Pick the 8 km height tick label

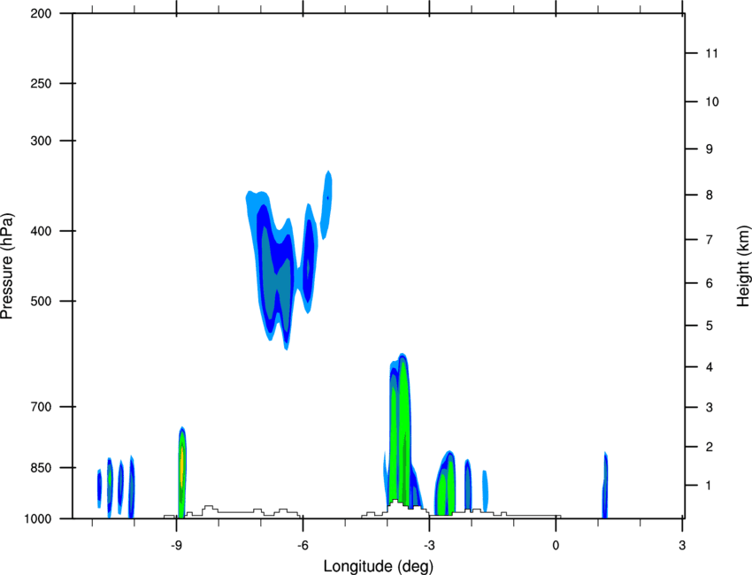(710, 195)
